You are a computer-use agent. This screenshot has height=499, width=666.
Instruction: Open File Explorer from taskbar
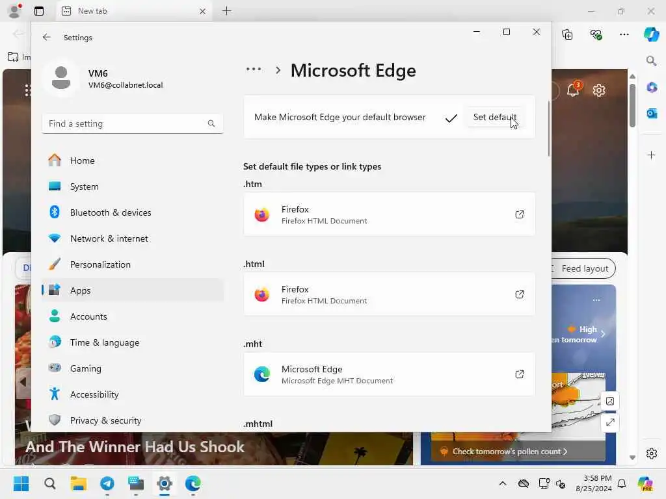click(79, 483)
